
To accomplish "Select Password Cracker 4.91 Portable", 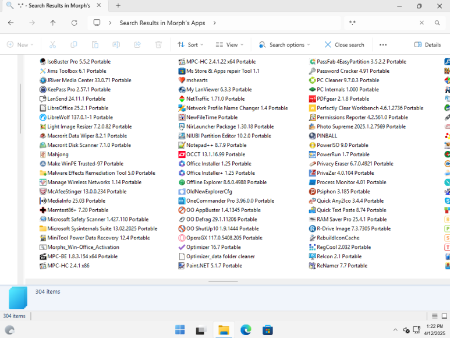I will tap(349, 71).
